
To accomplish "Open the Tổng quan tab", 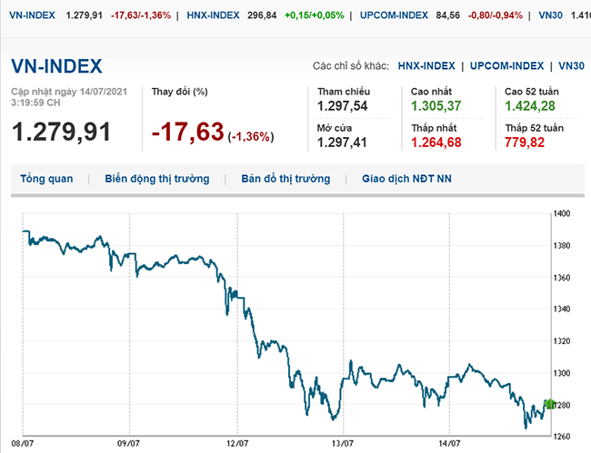I will [46, 179].
